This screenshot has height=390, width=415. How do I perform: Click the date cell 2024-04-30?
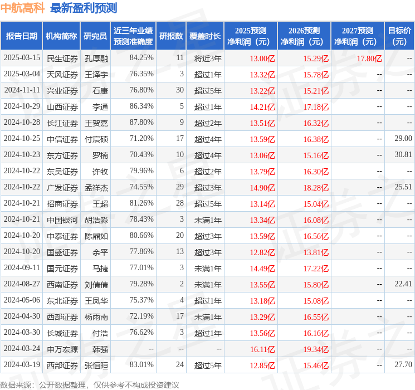pos(22,316)
